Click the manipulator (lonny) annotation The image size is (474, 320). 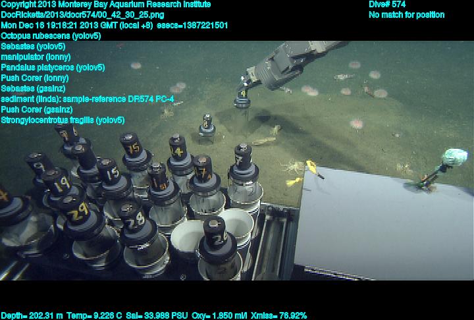36,57
